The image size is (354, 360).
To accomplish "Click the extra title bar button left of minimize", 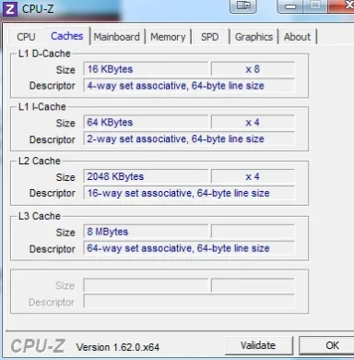I will pyautogui.click(x=243, y=6).
